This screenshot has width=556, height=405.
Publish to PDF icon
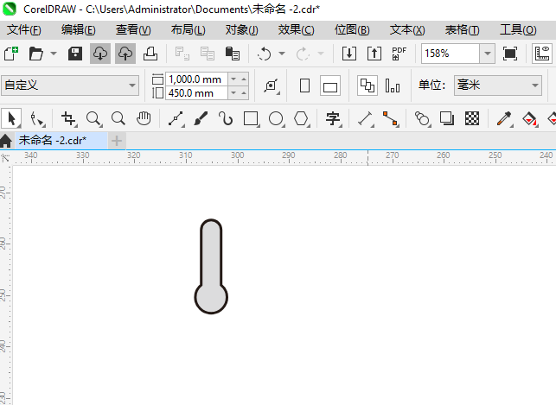pos(399,54)
